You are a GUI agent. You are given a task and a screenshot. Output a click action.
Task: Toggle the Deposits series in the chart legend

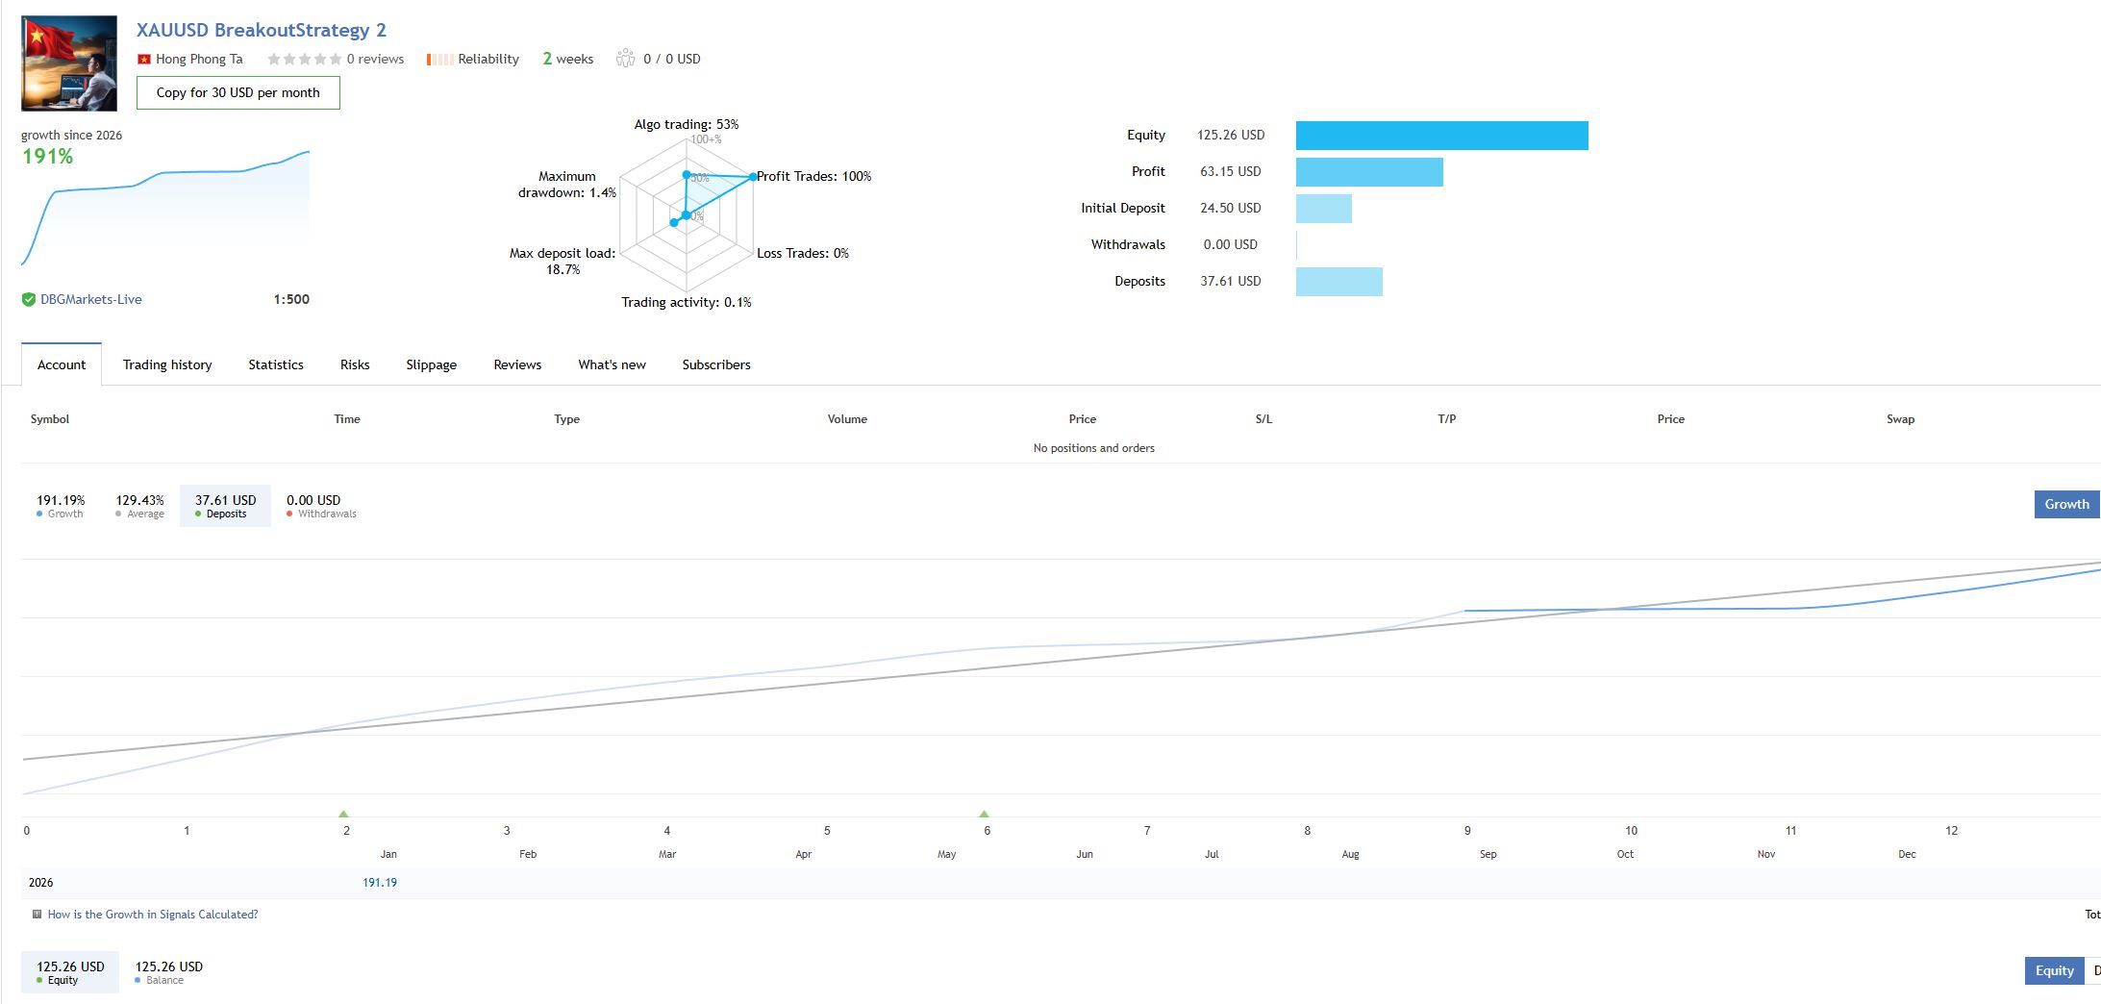[x=225, y=506]
